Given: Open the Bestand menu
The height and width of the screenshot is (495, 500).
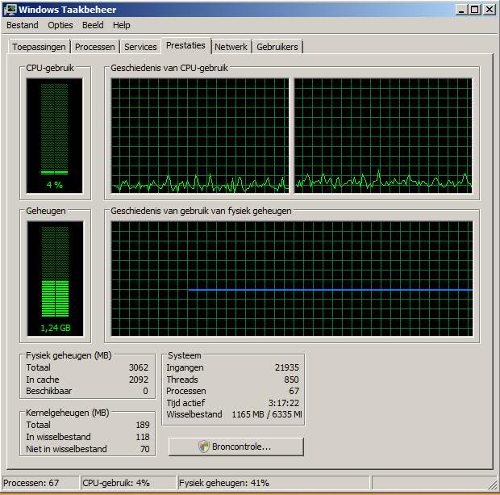Looking at the screenshot, I should (22, 25).
